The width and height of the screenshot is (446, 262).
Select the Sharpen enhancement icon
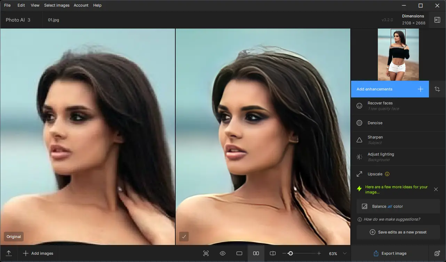(359, 140)
